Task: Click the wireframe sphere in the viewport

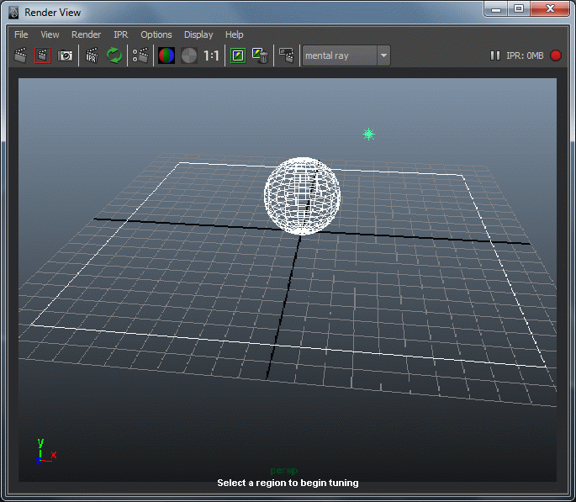Action: pos(303,195)
